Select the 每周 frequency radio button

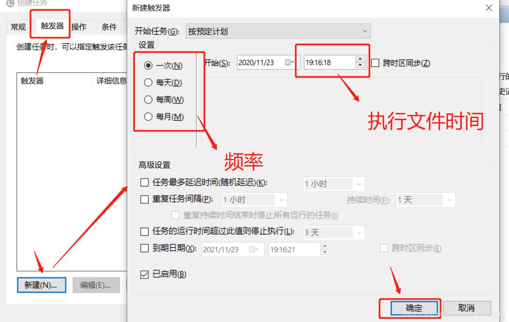coord(148,99)
